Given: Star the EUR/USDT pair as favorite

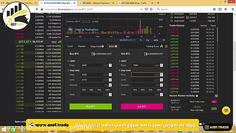Looking at the screenshot, I should (x=171, y=21).
